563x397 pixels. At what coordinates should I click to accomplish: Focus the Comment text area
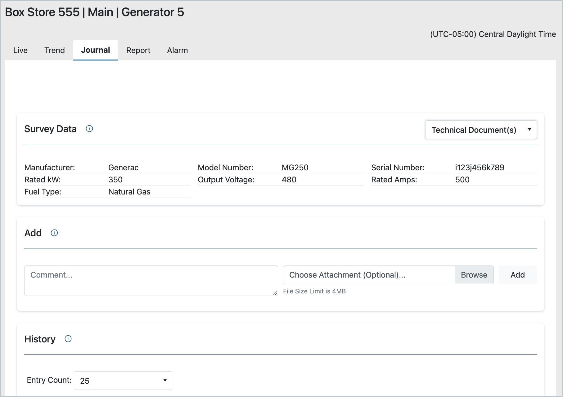pyautogui.click(x=151, y=280)
